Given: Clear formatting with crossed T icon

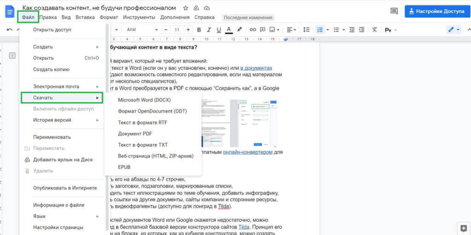Looking at the screenshot, I should (x=374, y=30).
